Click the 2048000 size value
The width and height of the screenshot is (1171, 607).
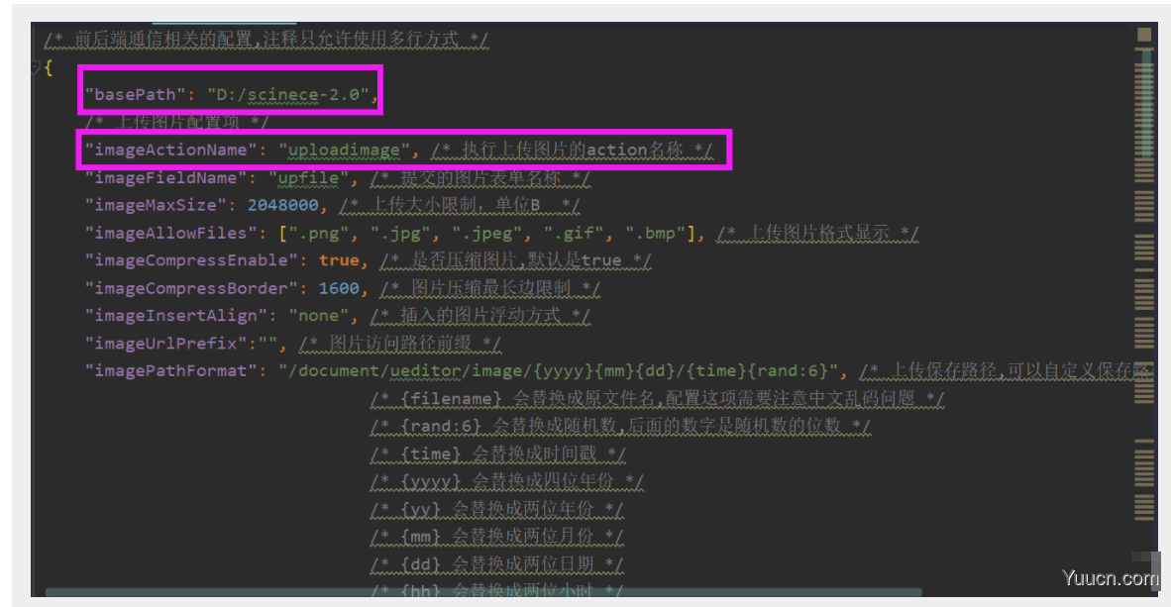[x=283, y=205]
